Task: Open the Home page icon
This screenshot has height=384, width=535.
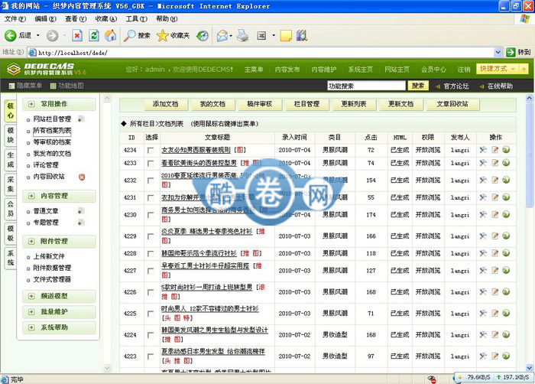Action: (110, 35)
